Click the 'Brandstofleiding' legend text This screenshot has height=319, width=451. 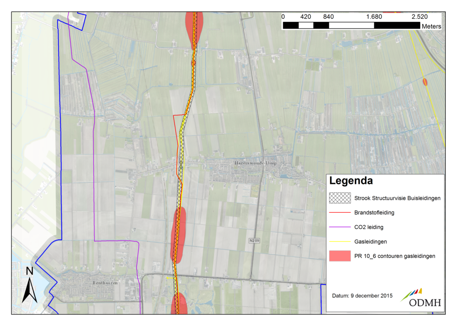(374, 213)
